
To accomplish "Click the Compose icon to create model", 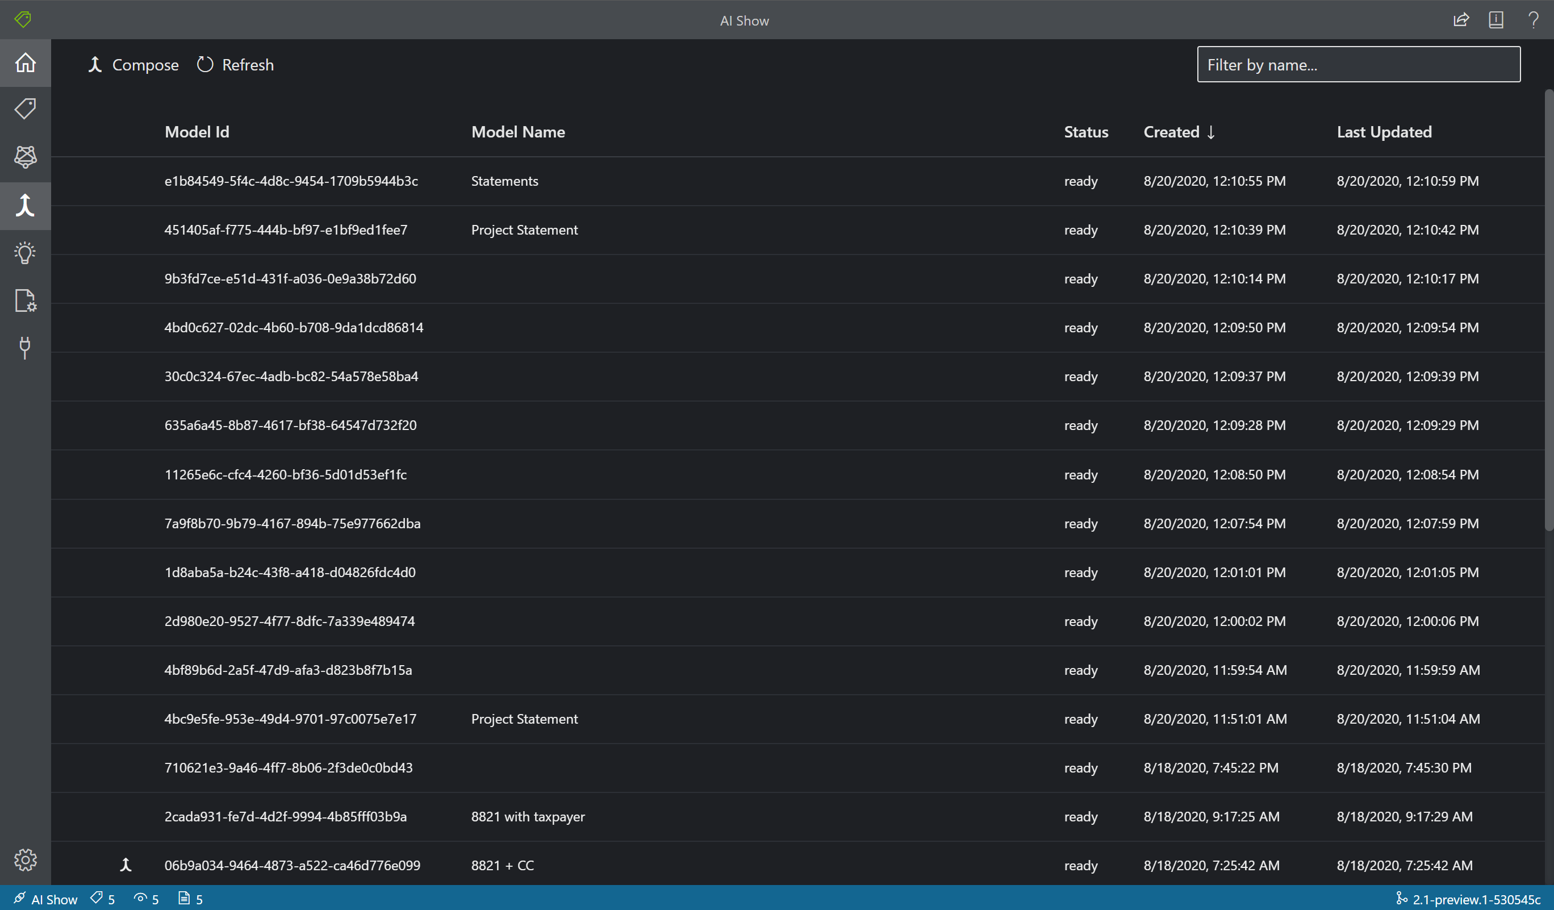I will pyautogui.click(x=95, y=64).
